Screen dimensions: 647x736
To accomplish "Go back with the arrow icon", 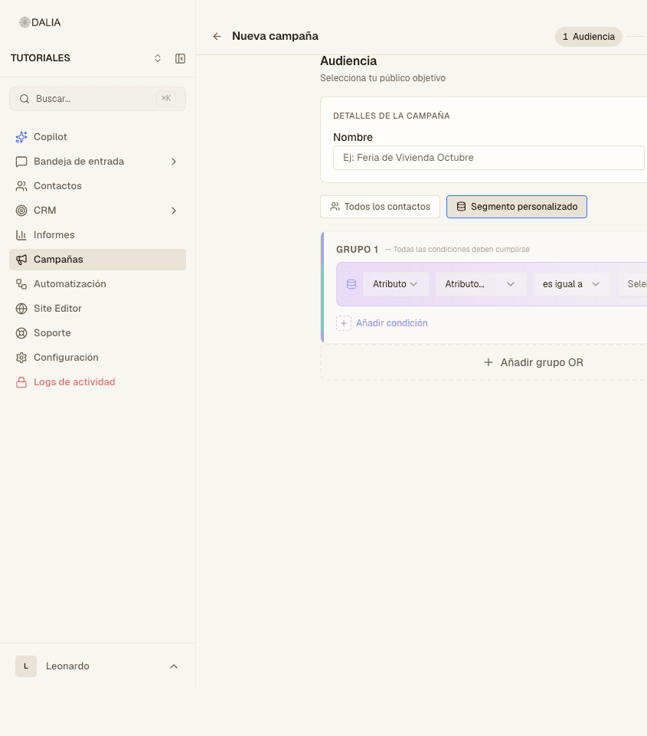I will [217, 36].
